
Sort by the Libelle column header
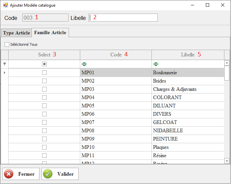[x=188, y=55]
